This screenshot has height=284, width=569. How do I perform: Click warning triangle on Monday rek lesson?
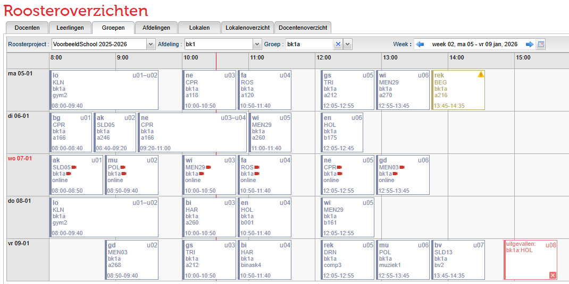tap(481, 75)
